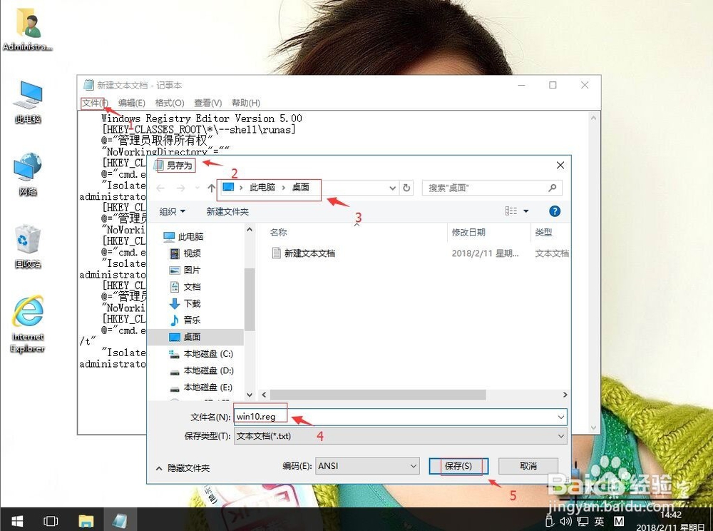Click the horizontal scrollbar of the file list
This screenshot has height=531, width=713.
(378, 395)
